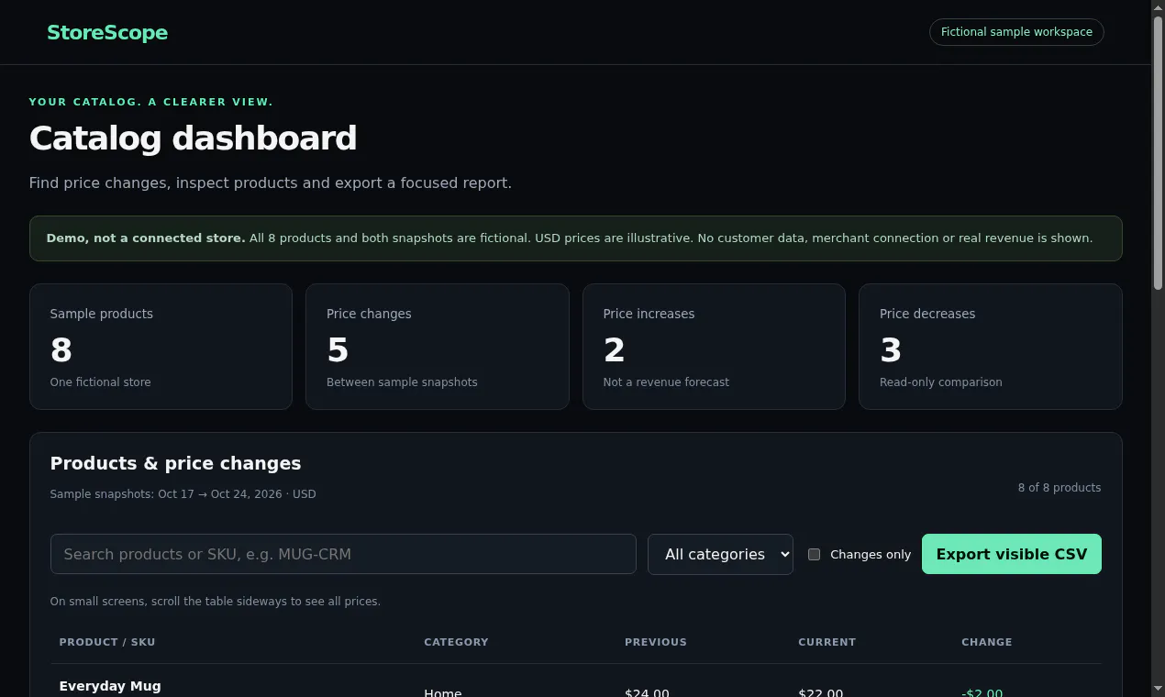Select the Price increases stat card
This screenshot has width=1165, height=697.
714,347
